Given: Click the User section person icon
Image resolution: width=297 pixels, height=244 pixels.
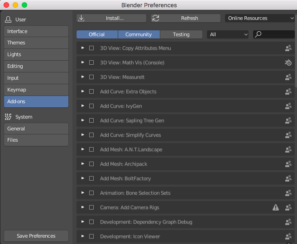Looking at the screenshot, I should tap(8, 19).
